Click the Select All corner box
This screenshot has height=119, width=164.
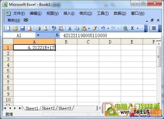tap(8, 42)
